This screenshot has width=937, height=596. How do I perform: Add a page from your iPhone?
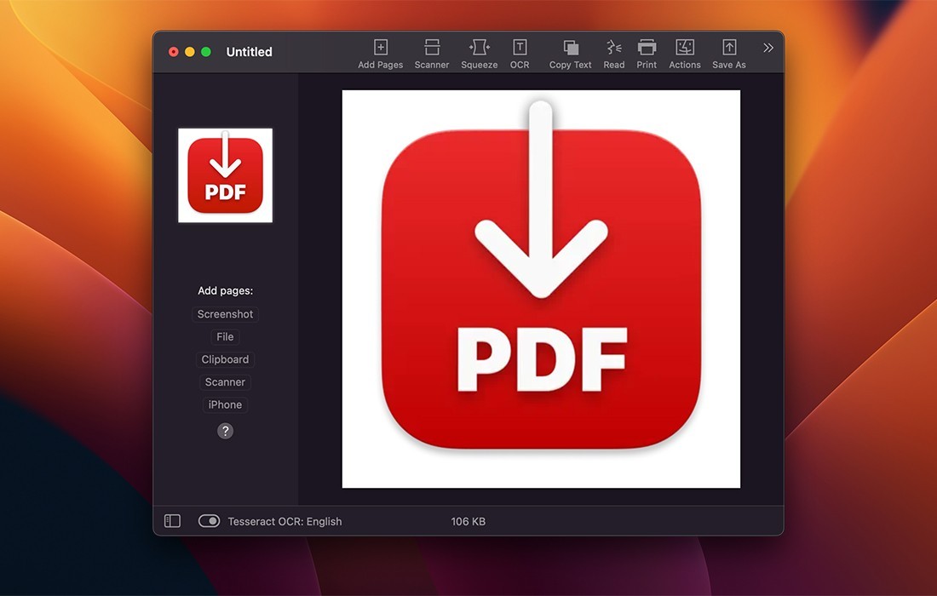[225, 404]
